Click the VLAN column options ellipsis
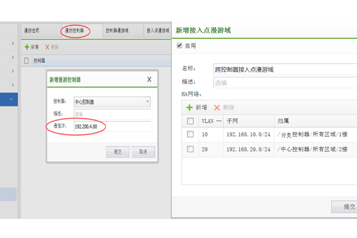Viewport: 357px width, 238px height. point(219,121)
